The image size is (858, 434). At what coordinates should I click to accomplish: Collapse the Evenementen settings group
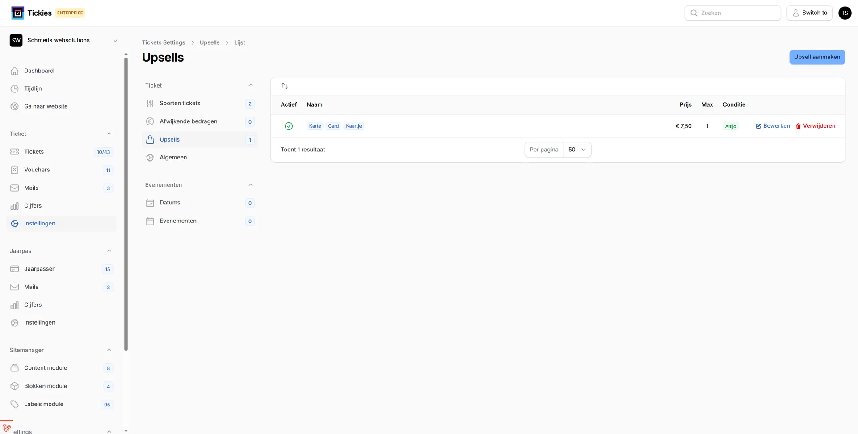pyautogui.click(x=250, y=185)
